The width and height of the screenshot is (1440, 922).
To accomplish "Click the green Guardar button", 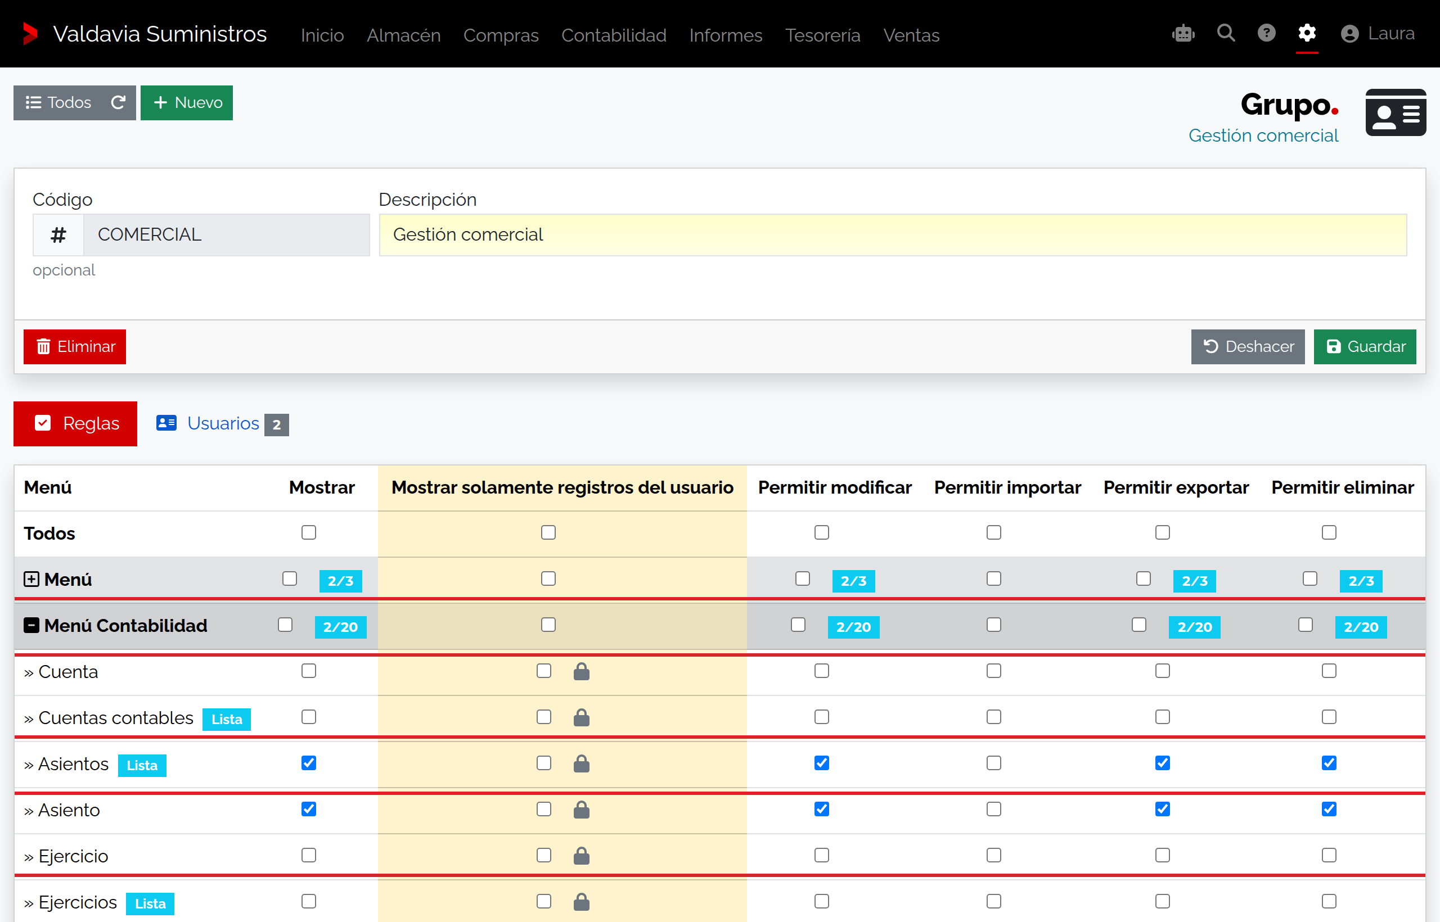I will click(x=1365, y=347).
